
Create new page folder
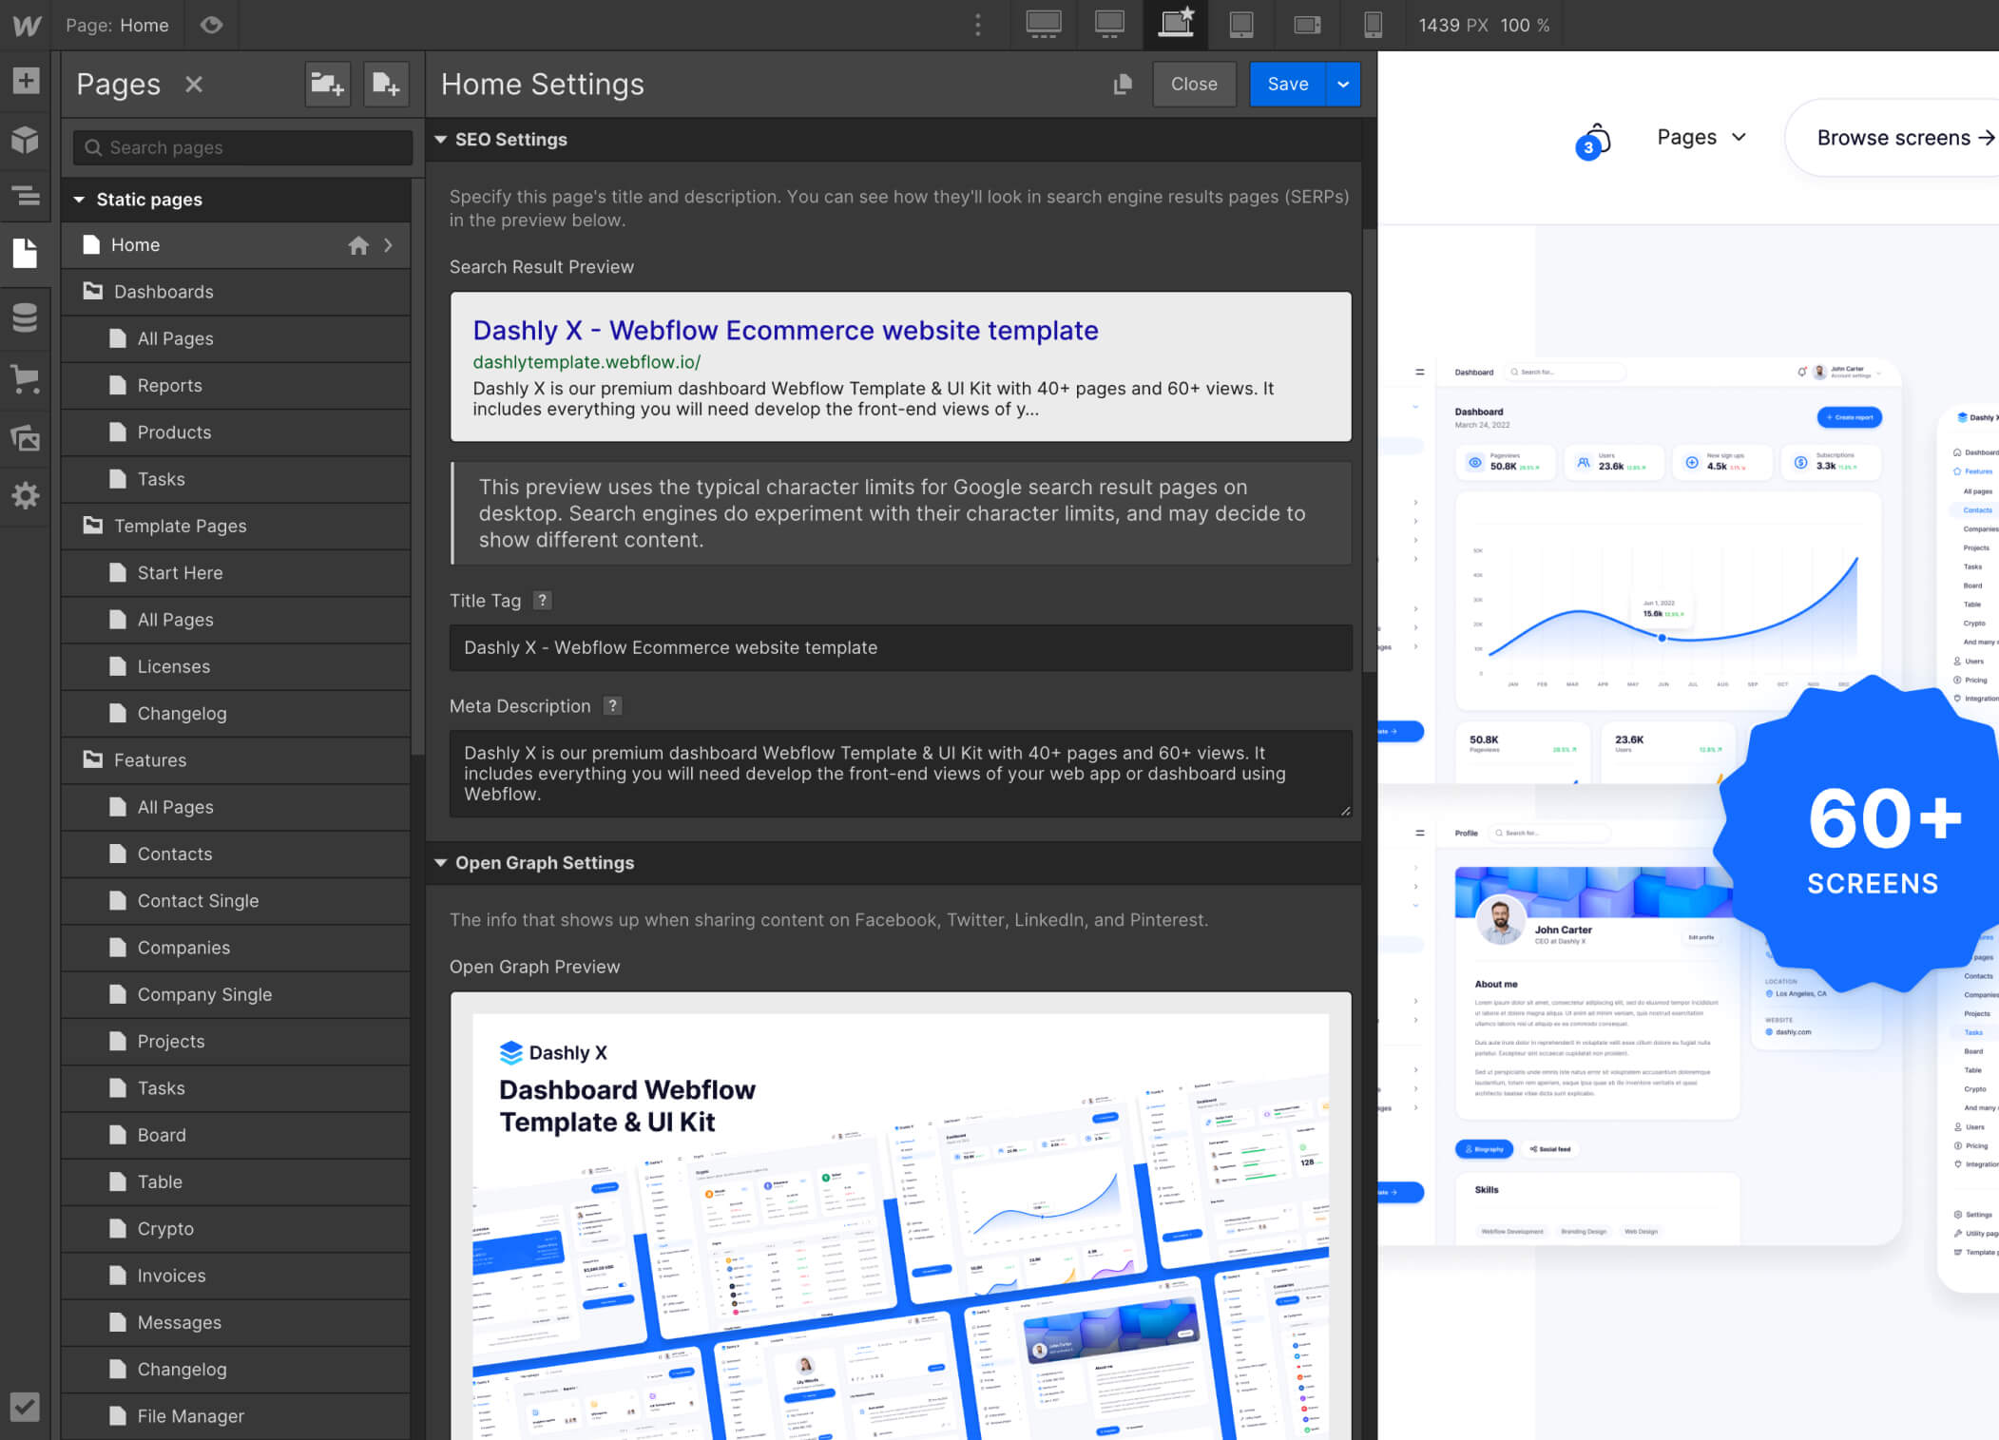(326, 85)
